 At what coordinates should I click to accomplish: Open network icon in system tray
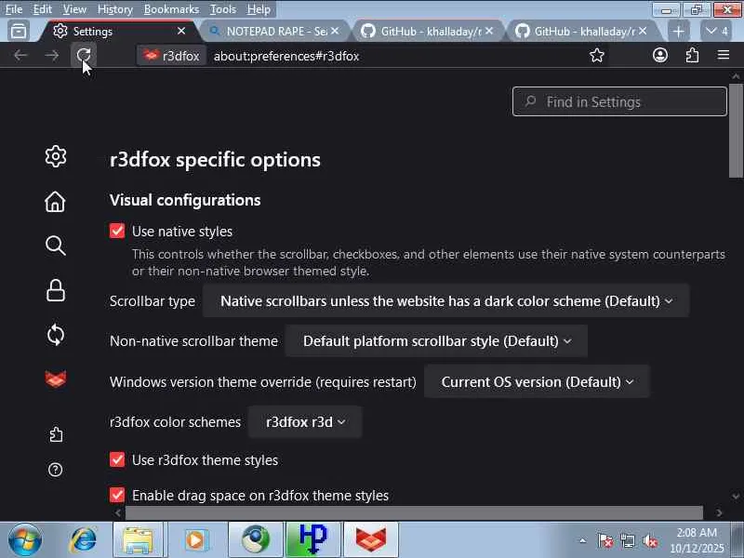click(x=627, y=541)
